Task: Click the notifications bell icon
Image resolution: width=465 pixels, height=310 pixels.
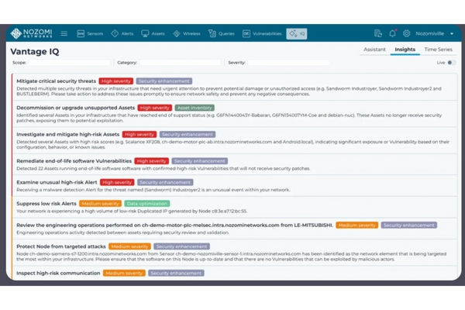Action: (394, 34)
